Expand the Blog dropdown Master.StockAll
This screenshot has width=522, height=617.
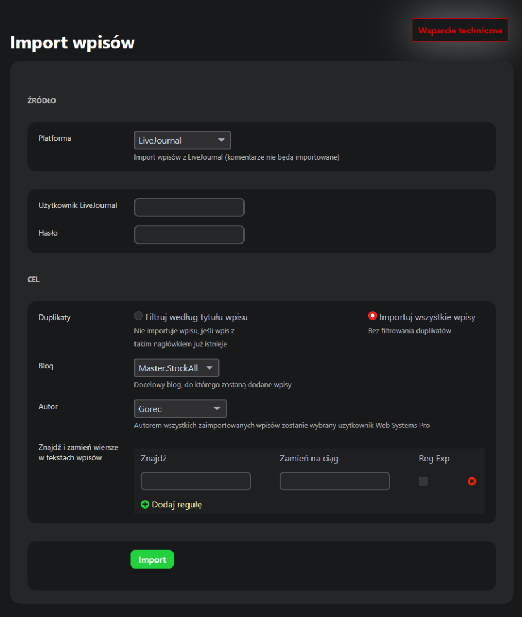(176, 368)
